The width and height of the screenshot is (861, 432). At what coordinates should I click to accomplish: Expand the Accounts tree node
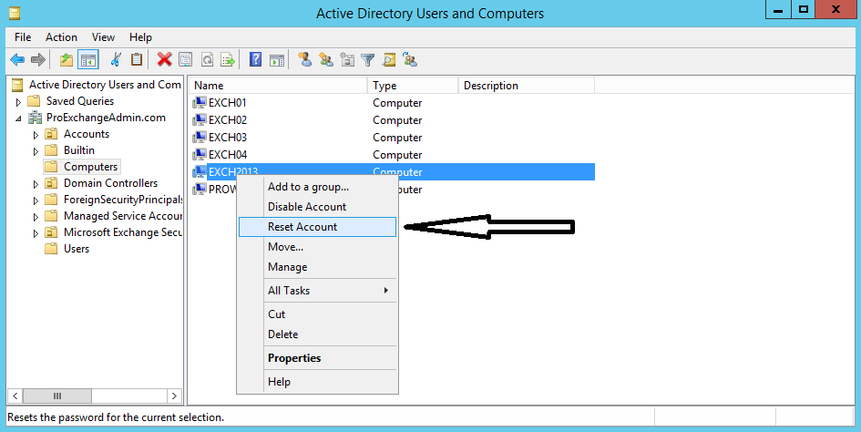click(x=36, y=135)
